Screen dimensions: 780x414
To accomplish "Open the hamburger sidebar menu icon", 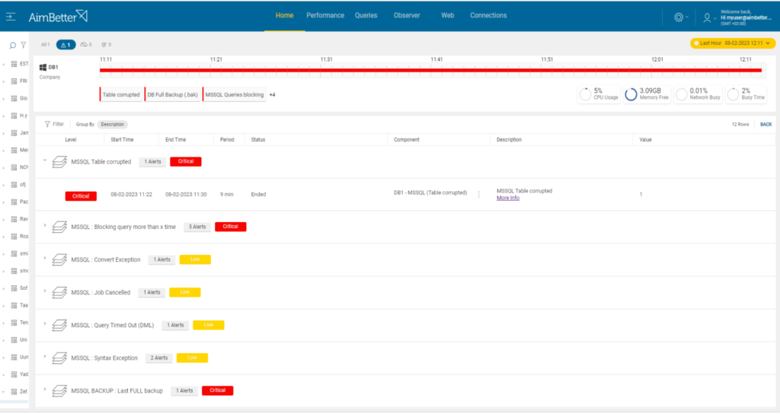I will (11, 17).
